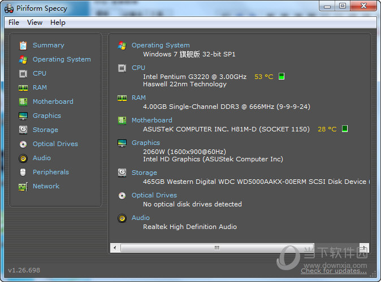The image size is (381, 282).
Task: Click the Windows flag icon beside the sidebar Operating System entry
Action: pyautogui.click(x=23, y=59)
